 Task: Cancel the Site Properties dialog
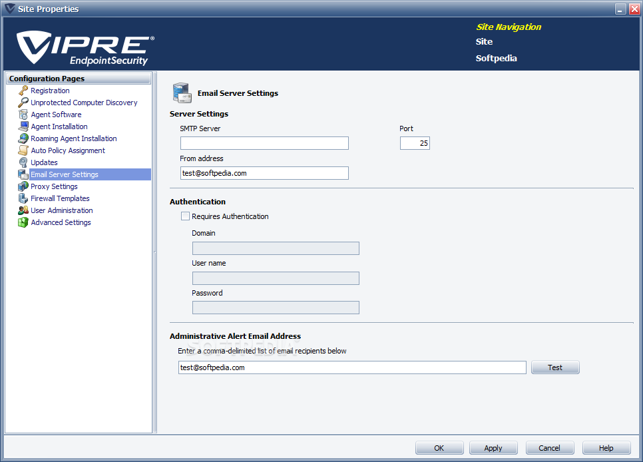(550, 448)
